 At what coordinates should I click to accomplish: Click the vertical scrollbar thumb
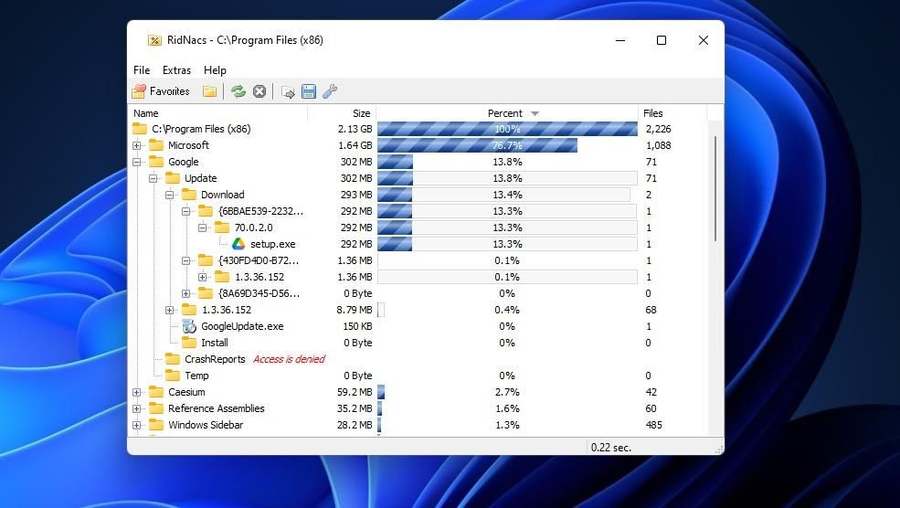point(715,188)
